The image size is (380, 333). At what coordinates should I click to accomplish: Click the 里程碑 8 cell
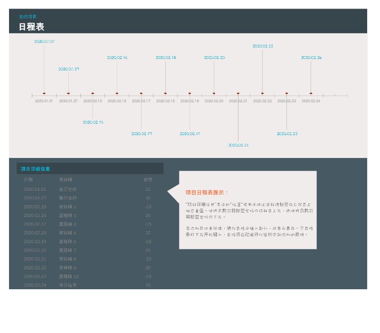pyautogui.click(x=67, y=259)
